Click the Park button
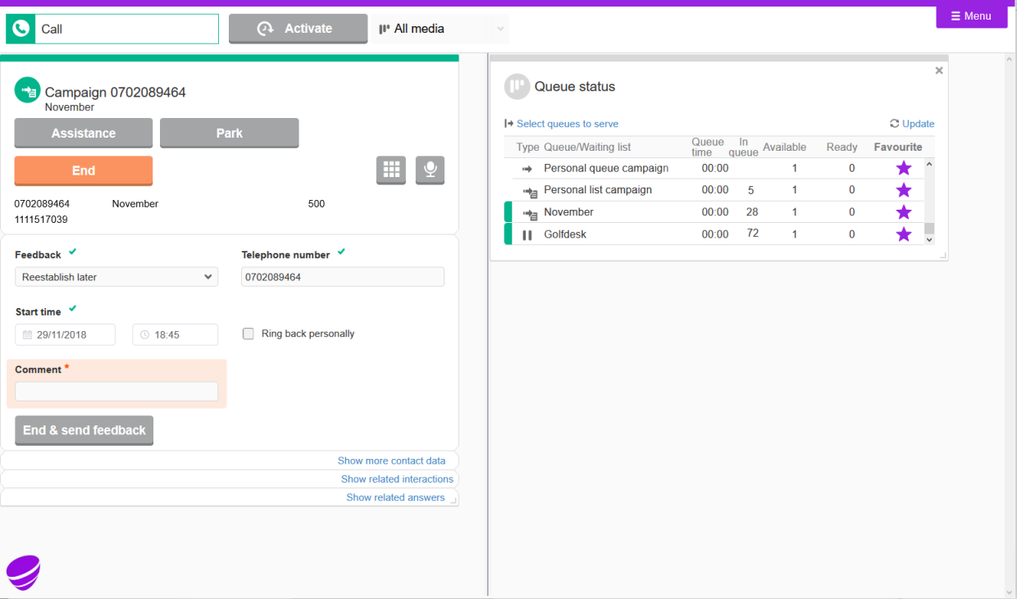This screenshot has height=599, width=1017. click(x=229, y=133)
